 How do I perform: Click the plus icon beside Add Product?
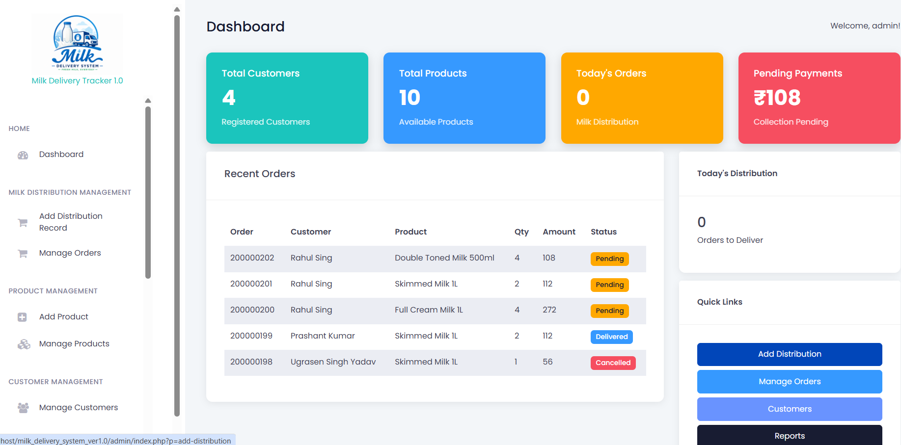click(x=22, y=317)
